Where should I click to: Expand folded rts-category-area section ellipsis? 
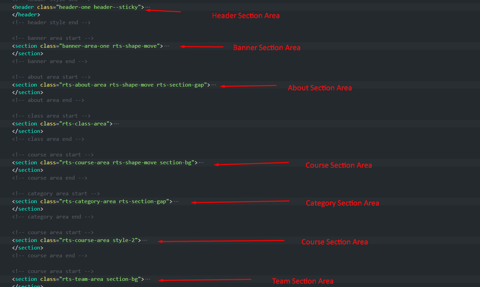coord(176,201)
